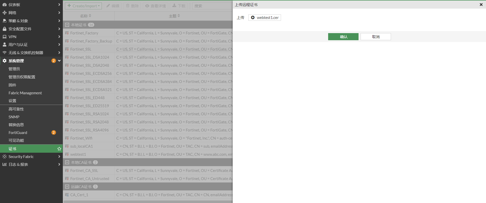Select the Fortinet_SSL_RSA2048 row
This screenshot has height=203, width=486.
pyautogui.click(x=148, y=122)
